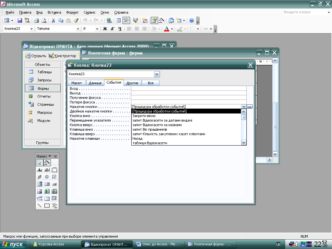Image resolution: width=332 pixels, height=249 pixels.
Task: Toggle Control Wizards in Toolbox panel
Action: tap(47, 163)
